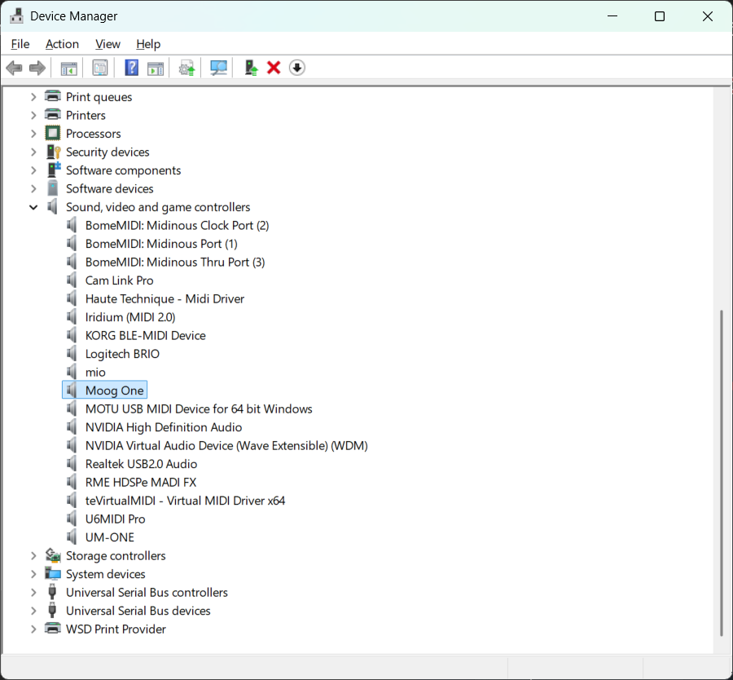The height and width of the screenshot is (680, 733).
Task: Toggle the action pane toolbar icon
Action: pos(156,68)
